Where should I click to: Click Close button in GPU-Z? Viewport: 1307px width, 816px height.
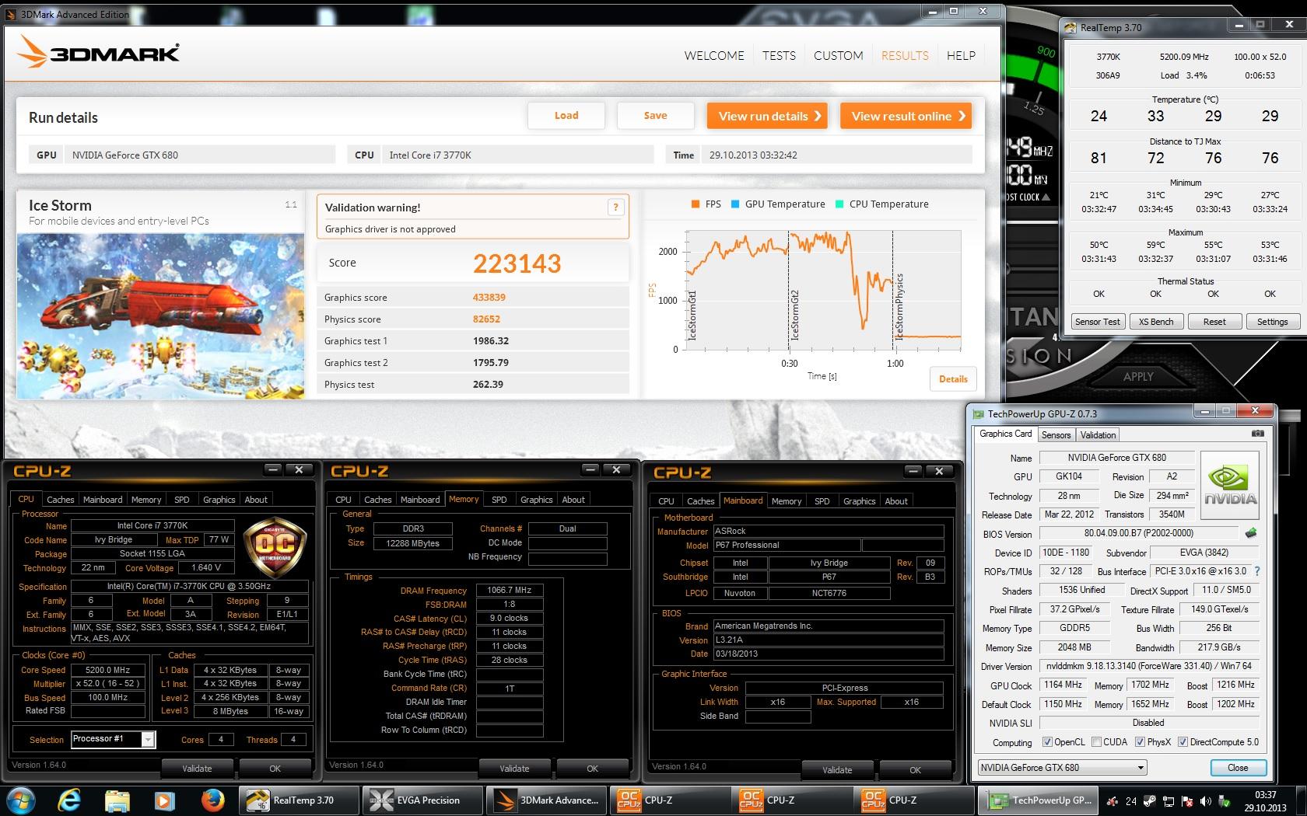pos(1238,768)
